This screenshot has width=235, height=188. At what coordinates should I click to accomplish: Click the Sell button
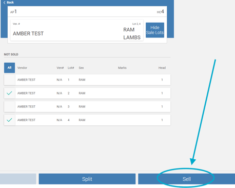[186, 179]
